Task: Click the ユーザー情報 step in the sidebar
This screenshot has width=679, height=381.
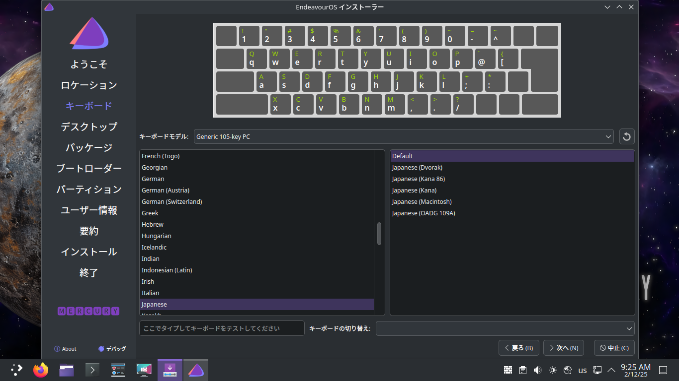Action: pyautogui.click(x=89, y=210)
